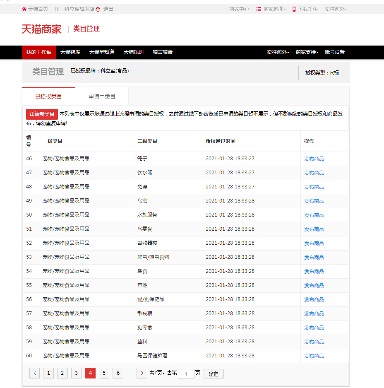Click the red list icon beside 商家地图

[x=258, y=9]
